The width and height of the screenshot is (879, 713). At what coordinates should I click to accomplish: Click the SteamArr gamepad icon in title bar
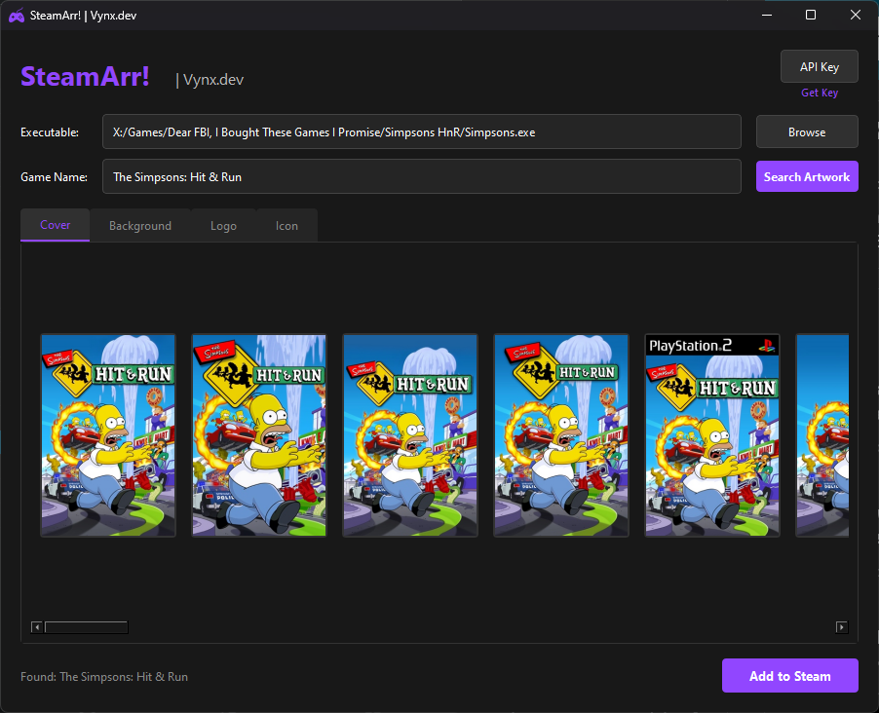coord(17,16)
